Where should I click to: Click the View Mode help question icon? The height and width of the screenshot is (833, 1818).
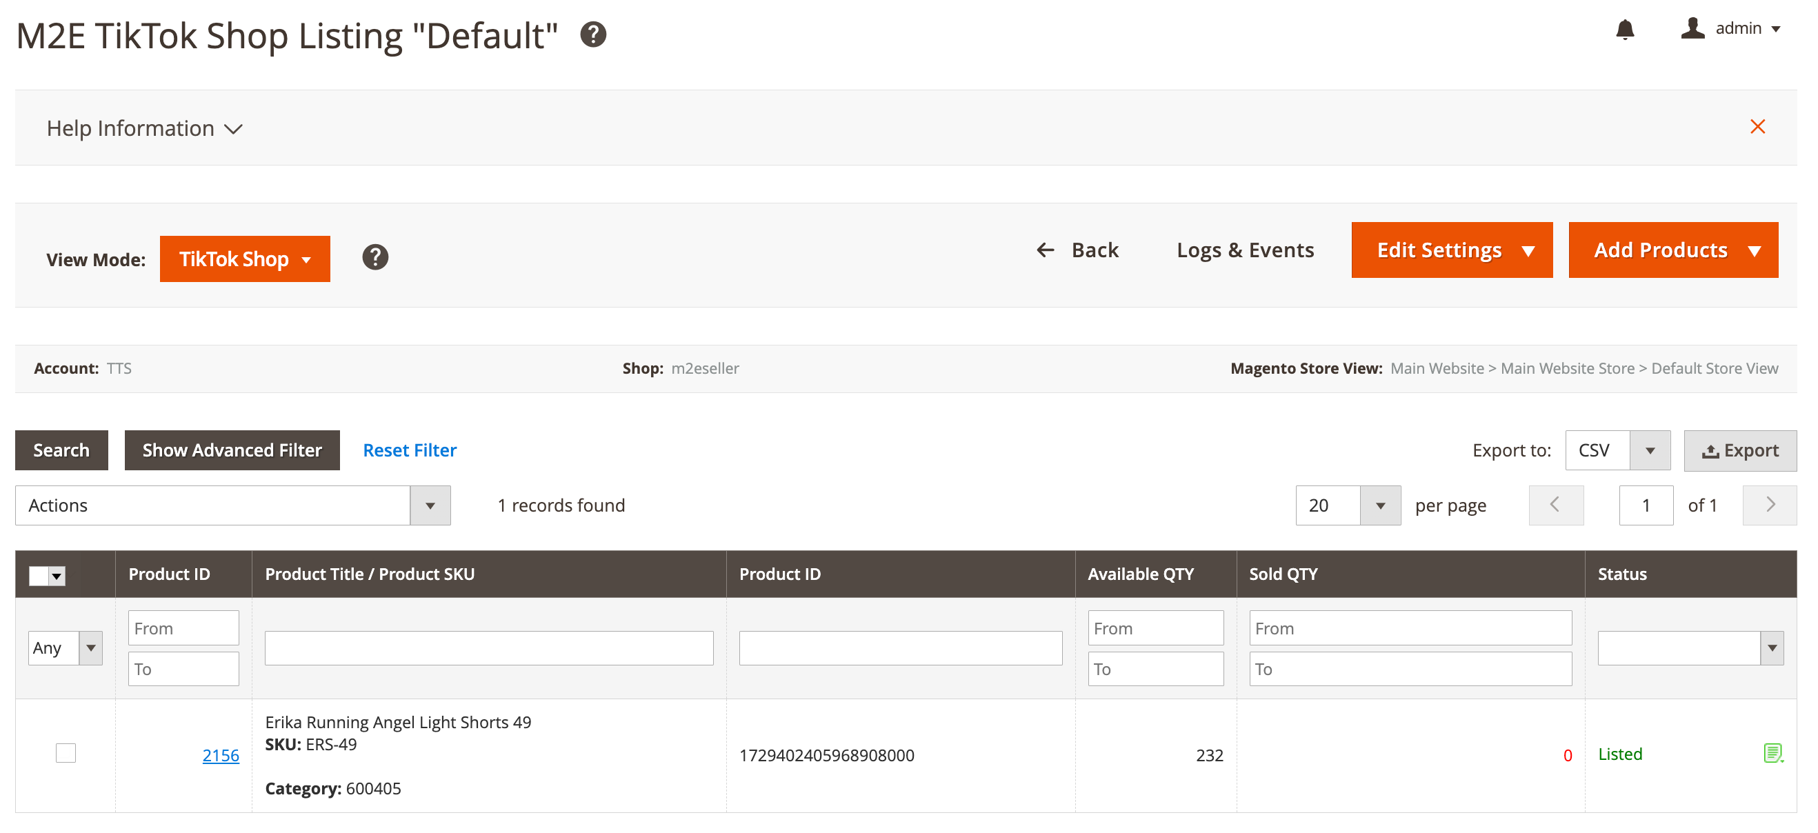point(374,257)
